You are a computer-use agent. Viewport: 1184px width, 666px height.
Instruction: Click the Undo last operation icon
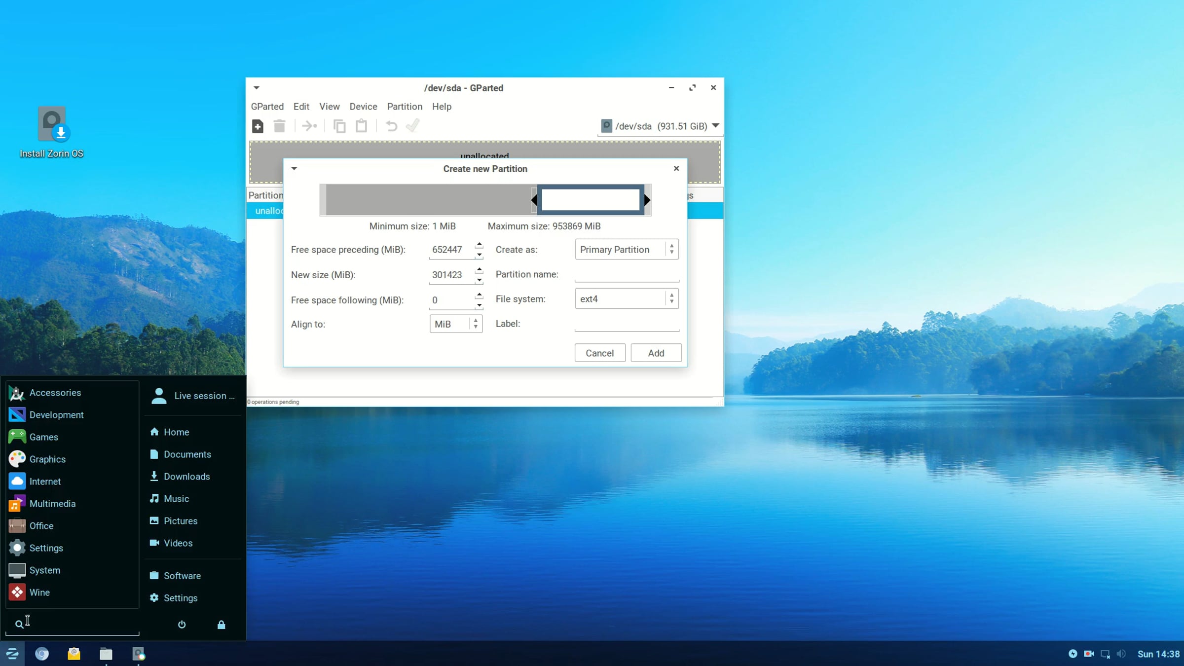(x=391, y=126)
